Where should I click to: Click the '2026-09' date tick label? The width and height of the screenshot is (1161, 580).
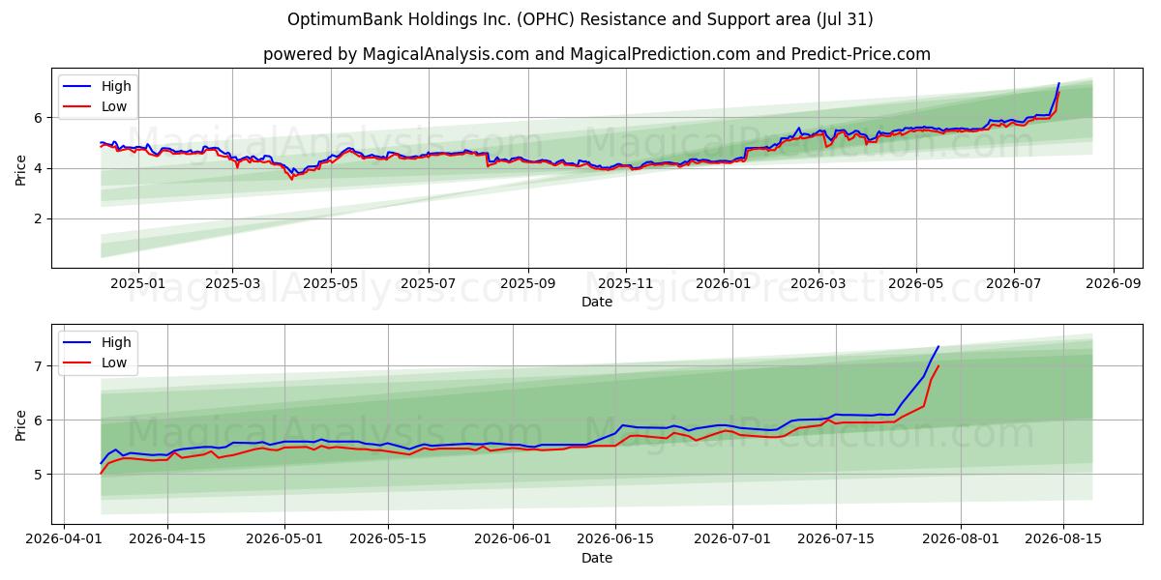pos(1114,285)
